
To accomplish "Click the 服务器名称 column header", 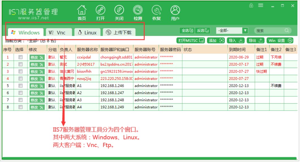I will (x=87, y=49).
